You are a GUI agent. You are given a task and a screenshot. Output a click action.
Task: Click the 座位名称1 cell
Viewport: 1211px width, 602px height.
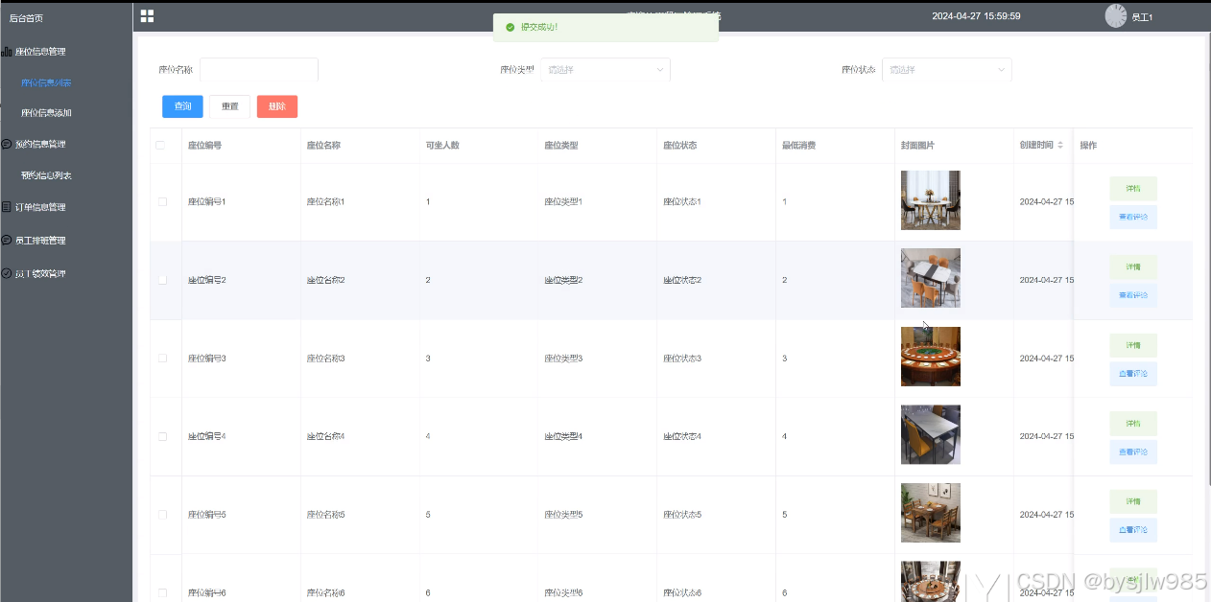(x=325, y=202)
